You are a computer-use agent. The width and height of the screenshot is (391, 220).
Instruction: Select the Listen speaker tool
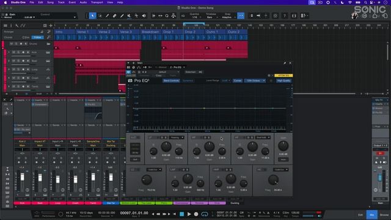point(144,16)
